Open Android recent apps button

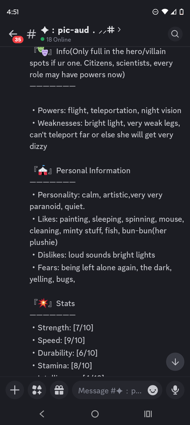click(148, 414)
